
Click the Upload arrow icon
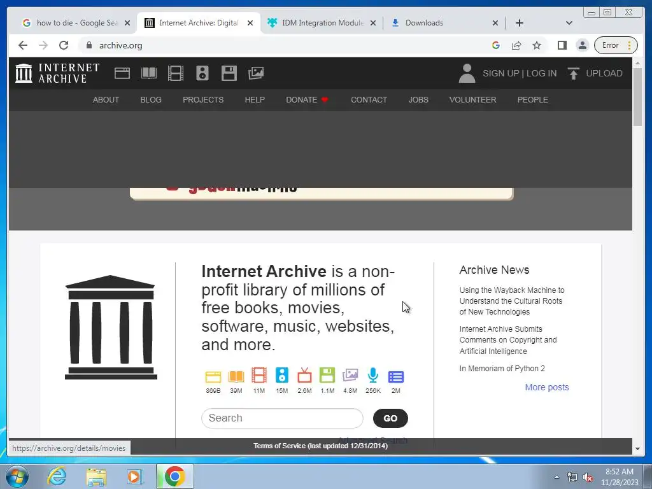tap(574, 73)
